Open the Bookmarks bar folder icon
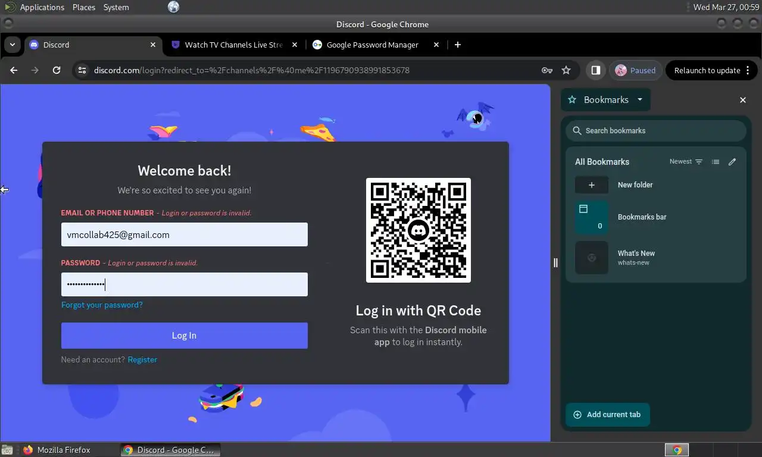This screenshot has height=457, width=762. [592, 217]
